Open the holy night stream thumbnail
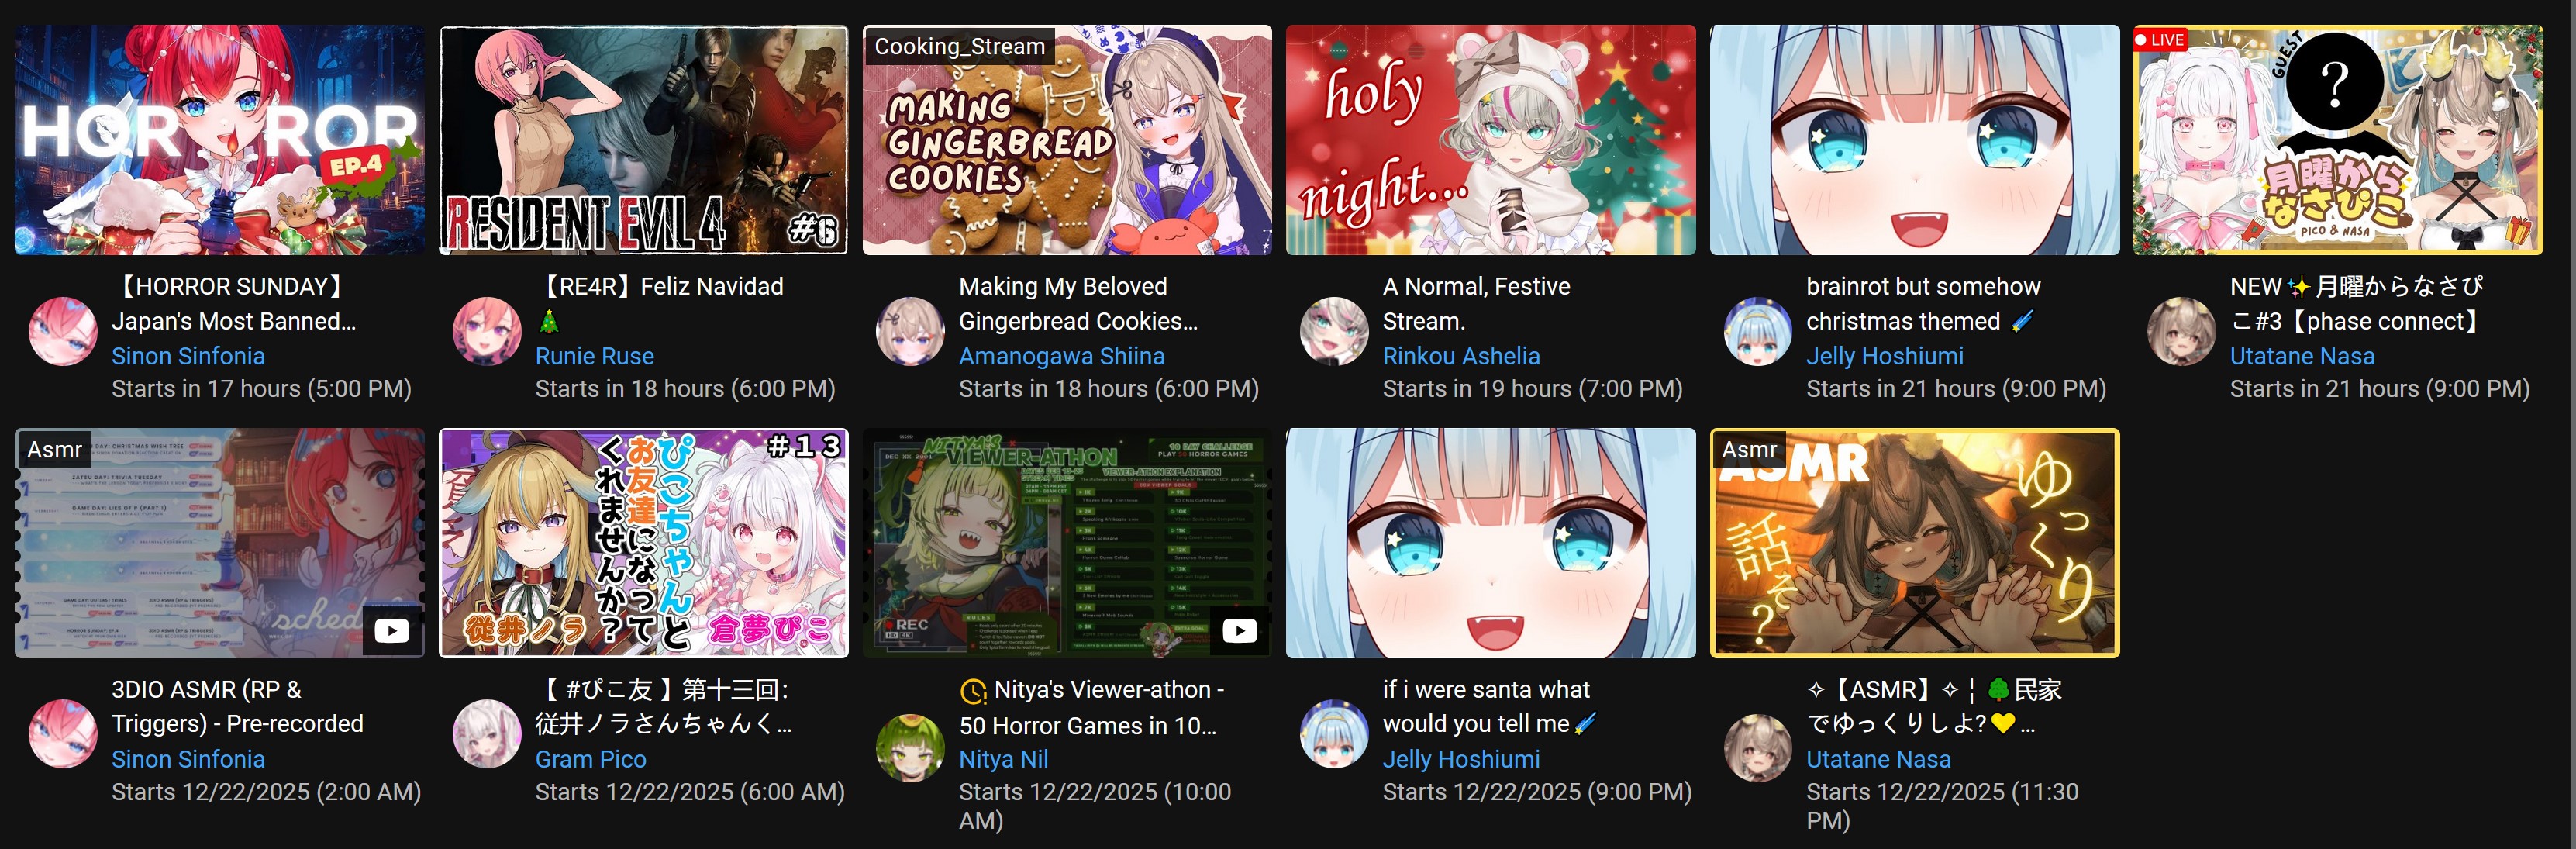 [x=1491, y=140]
